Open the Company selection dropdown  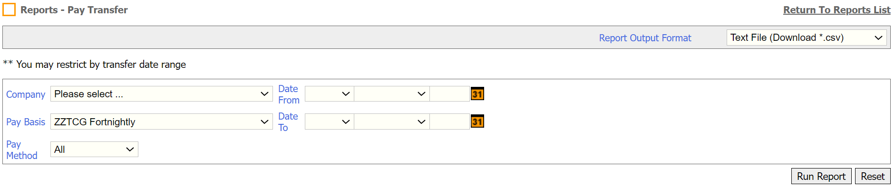pyautogui.click(x=162, y=94)
